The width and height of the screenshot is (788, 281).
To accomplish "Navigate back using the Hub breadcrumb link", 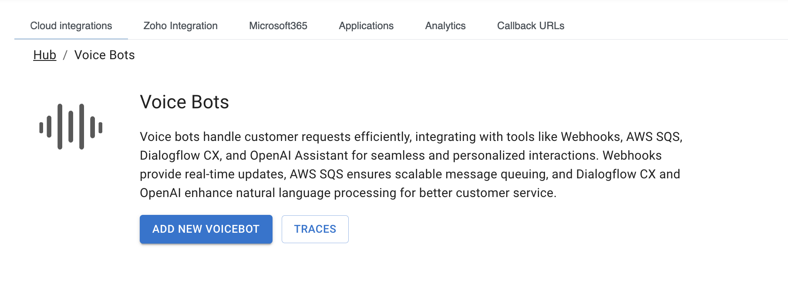I will 45,55.
